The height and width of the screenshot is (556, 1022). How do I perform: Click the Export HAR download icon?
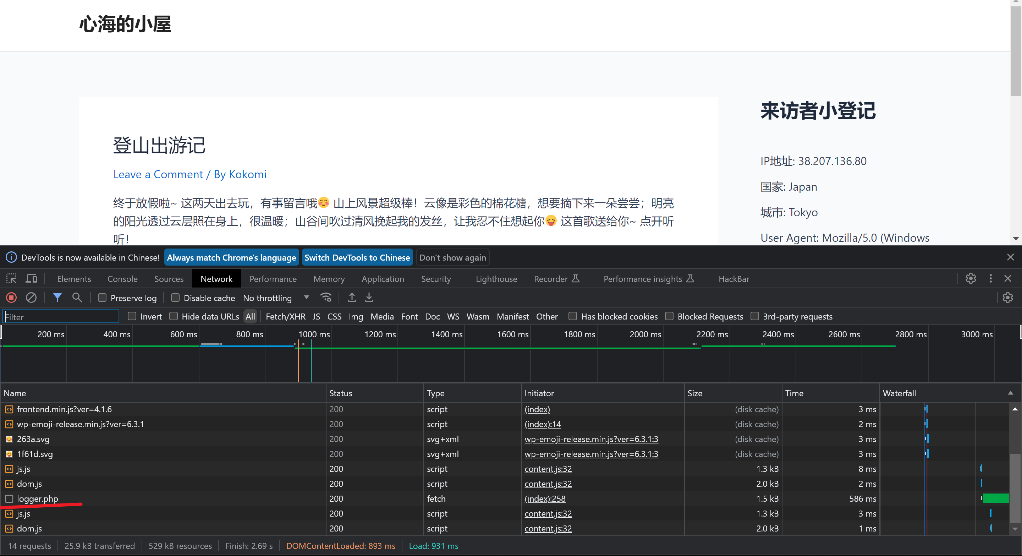coord(369,298)
